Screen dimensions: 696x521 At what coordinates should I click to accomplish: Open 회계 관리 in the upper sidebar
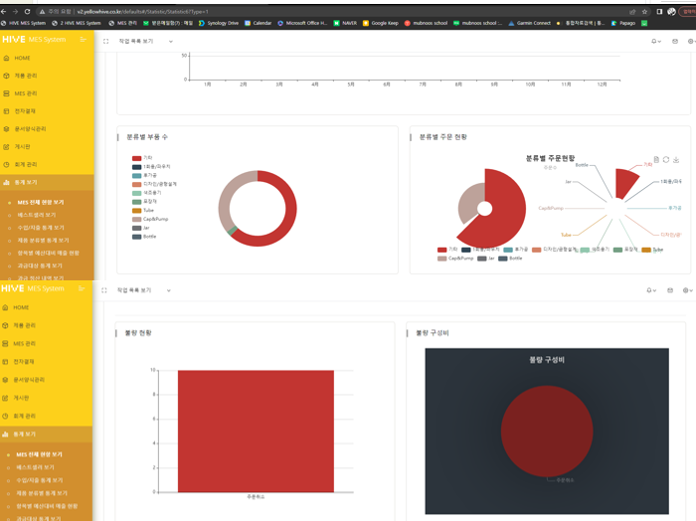point(25,165)
